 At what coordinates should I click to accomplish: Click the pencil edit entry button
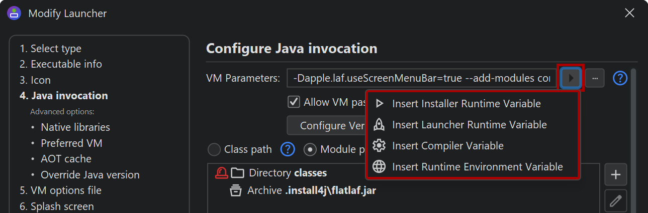point(615,201)
